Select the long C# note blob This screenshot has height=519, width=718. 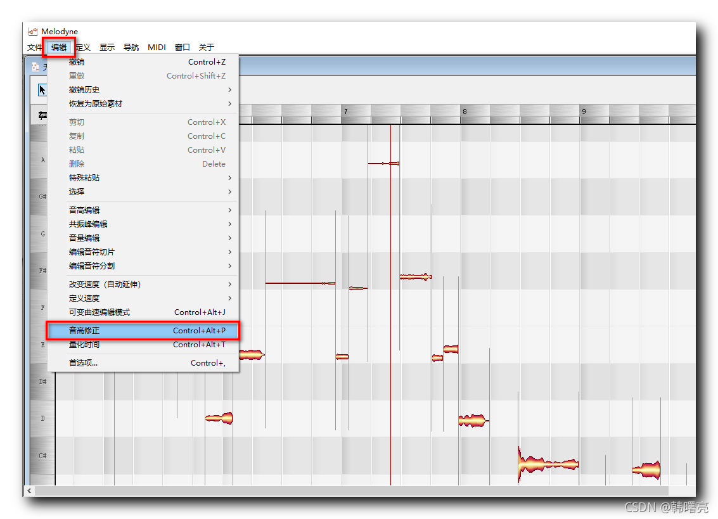(548, 465)
